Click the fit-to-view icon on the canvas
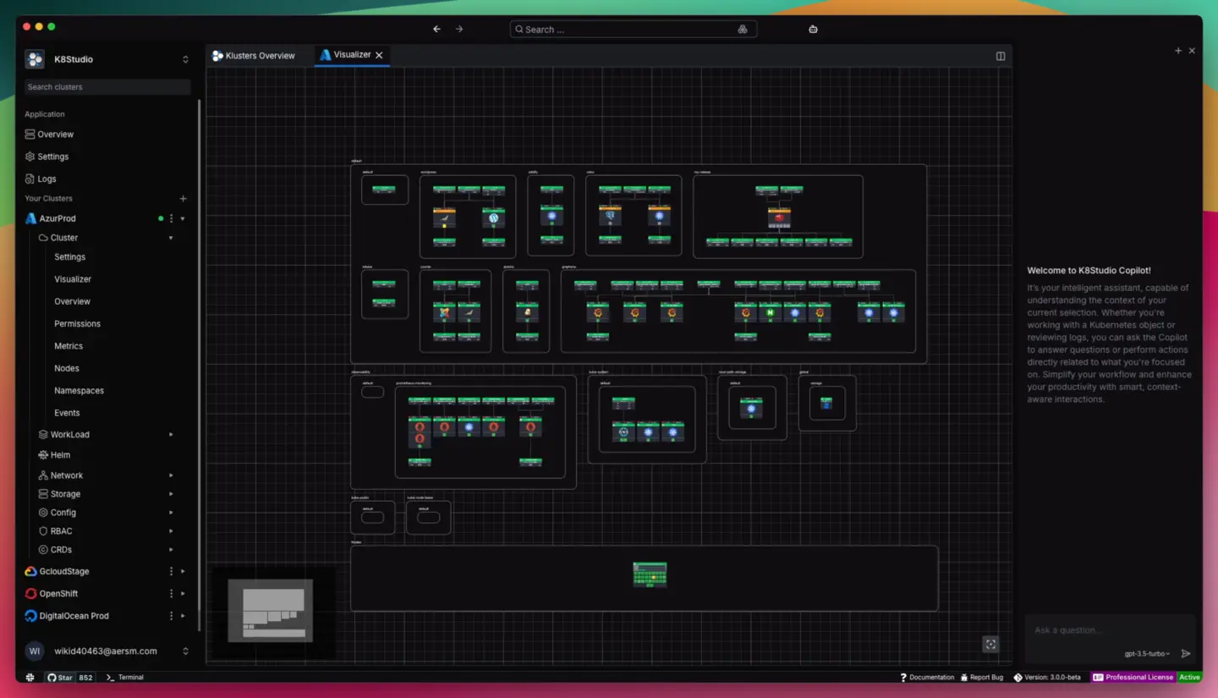Viewport: 1218px width, 698px height. coord(990,645)
